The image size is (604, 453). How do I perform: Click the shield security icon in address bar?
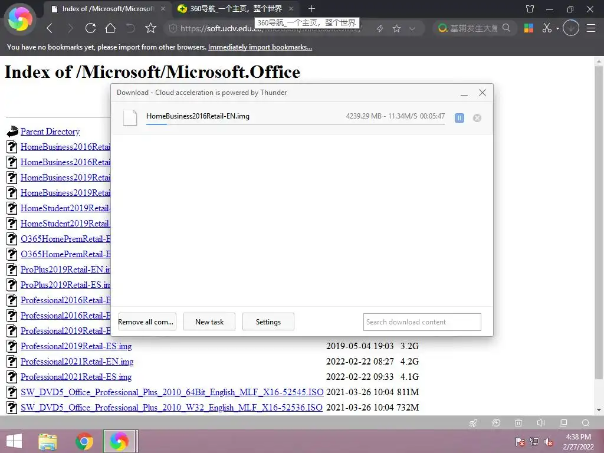click(x=173, y=28)
